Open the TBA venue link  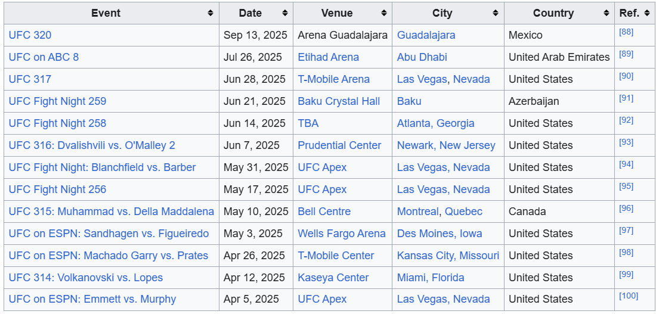pyautogui.click(x=308, y=123)
